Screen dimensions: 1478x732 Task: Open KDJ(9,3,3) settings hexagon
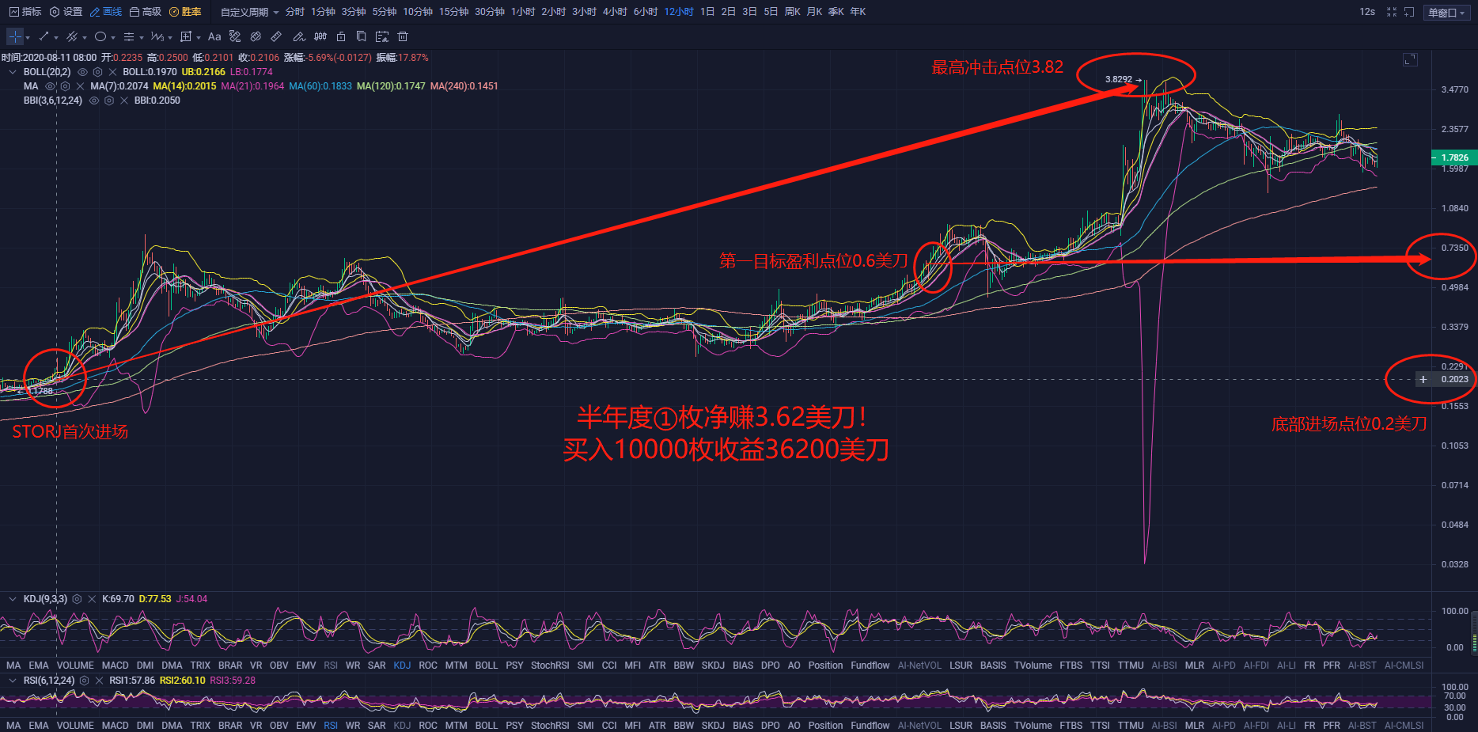[x=77, y=599]
